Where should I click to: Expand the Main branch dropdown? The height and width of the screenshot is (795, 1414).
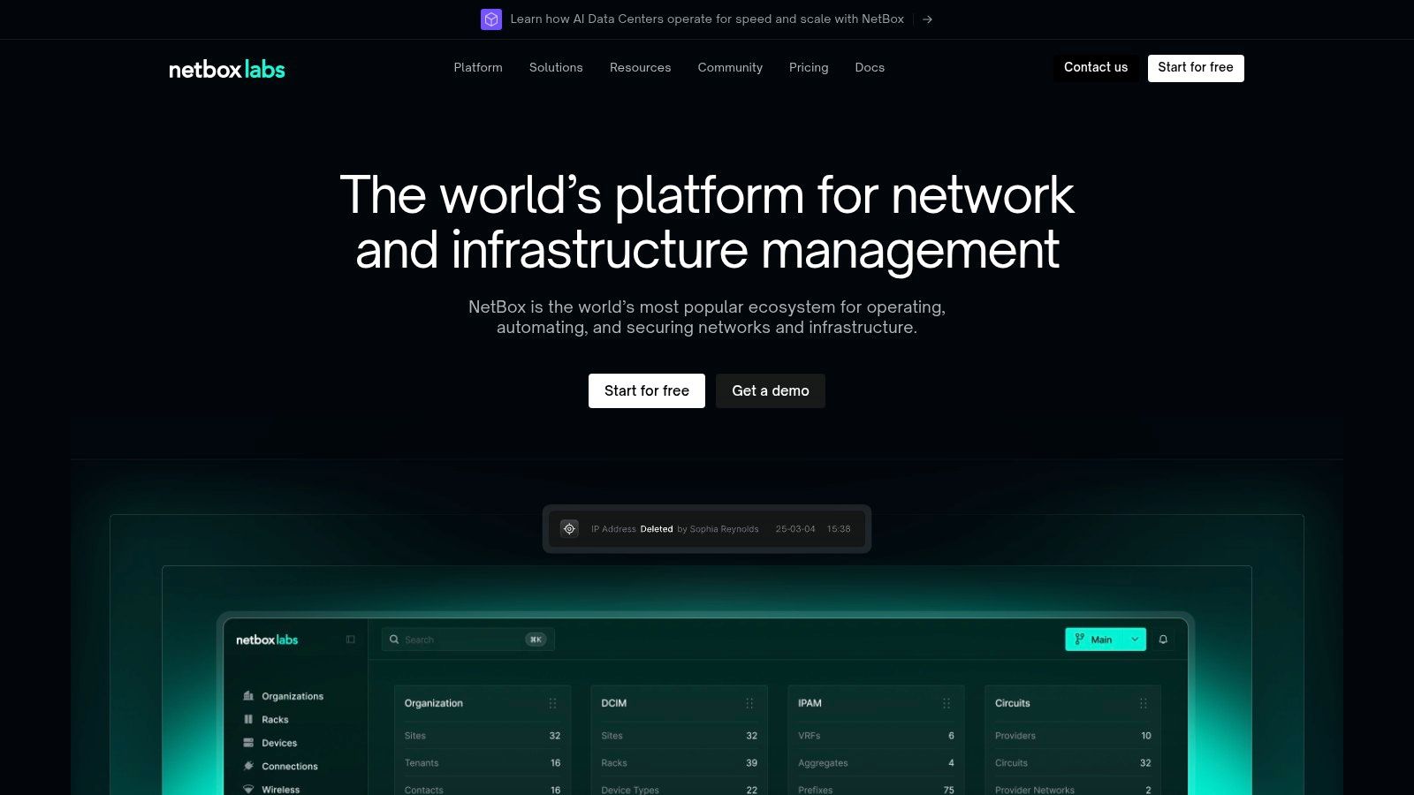coord(1135,639)
